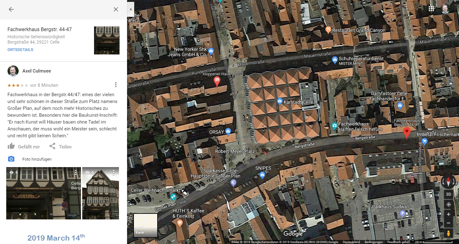
Task: Switch to the Karte map layer
Action: tap(145, 225)
